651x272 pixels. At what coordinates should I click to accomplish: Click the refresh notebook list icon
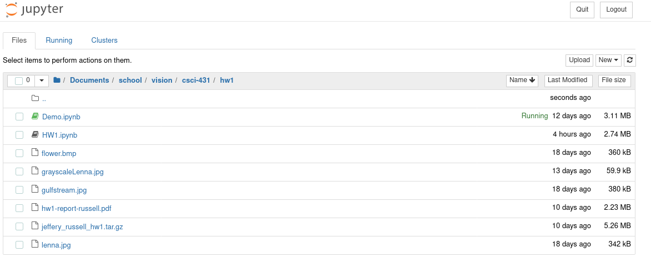(629, 61)
